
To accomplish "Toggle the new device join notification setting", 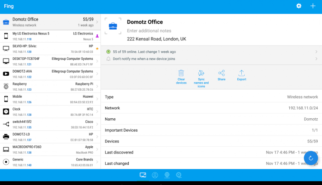I will pyautogui.click(x=210, y=59).
